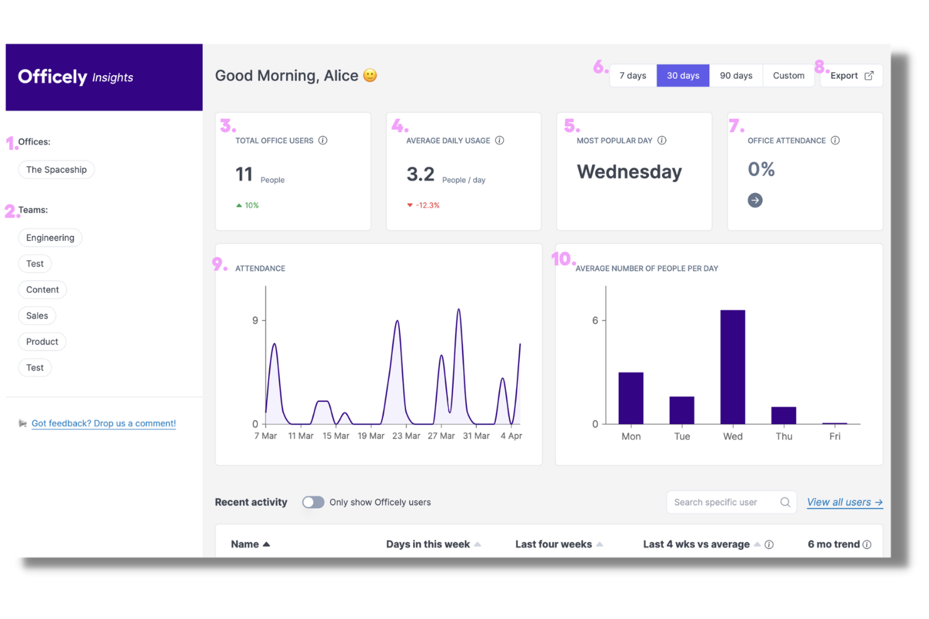The height and width of the screenshot is (619, 929).
Task: Sort by Last four weeks column
Action: [600, 544]
